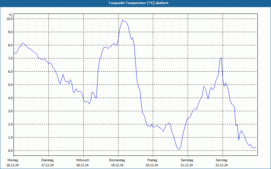The width and height of the screenshot is (271, 169).
Task: Click the Freitag day label
Action: (152, 160)
